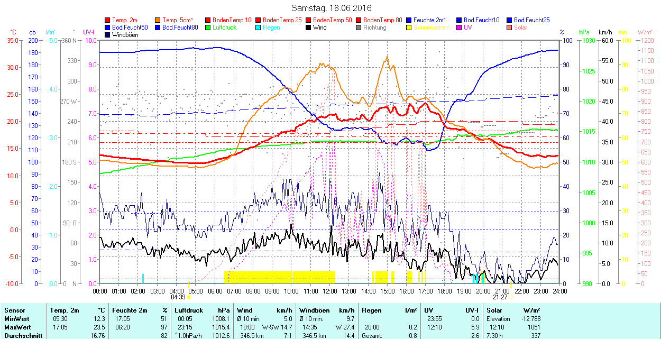Click the gray Richtung legend swatch
This screenshot has height=339, width=661.
[x=359, y=28]
